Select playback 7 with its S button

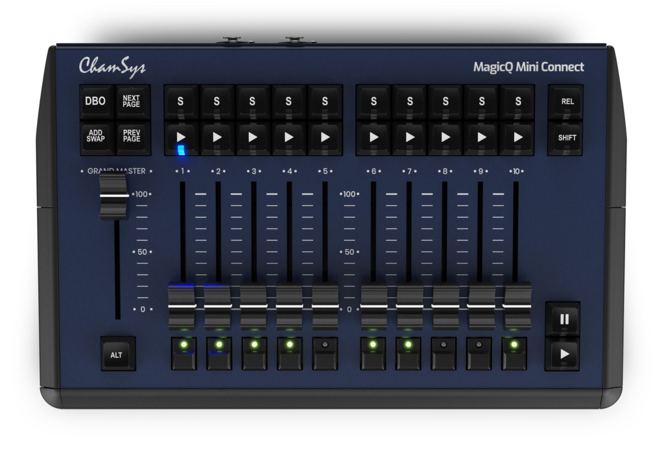point(410,101)
